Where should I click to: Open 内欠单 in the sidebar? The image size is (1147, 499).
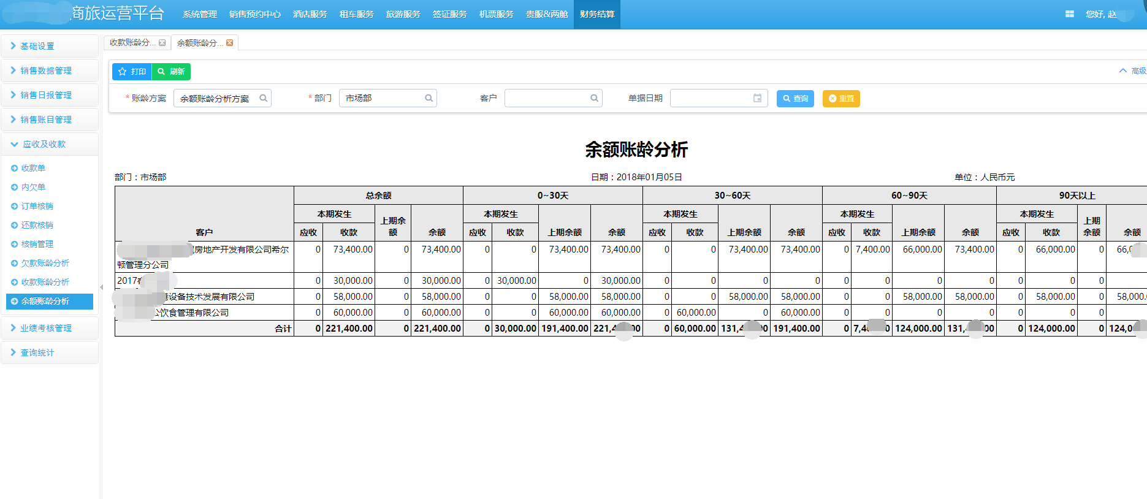click(33, 187)
